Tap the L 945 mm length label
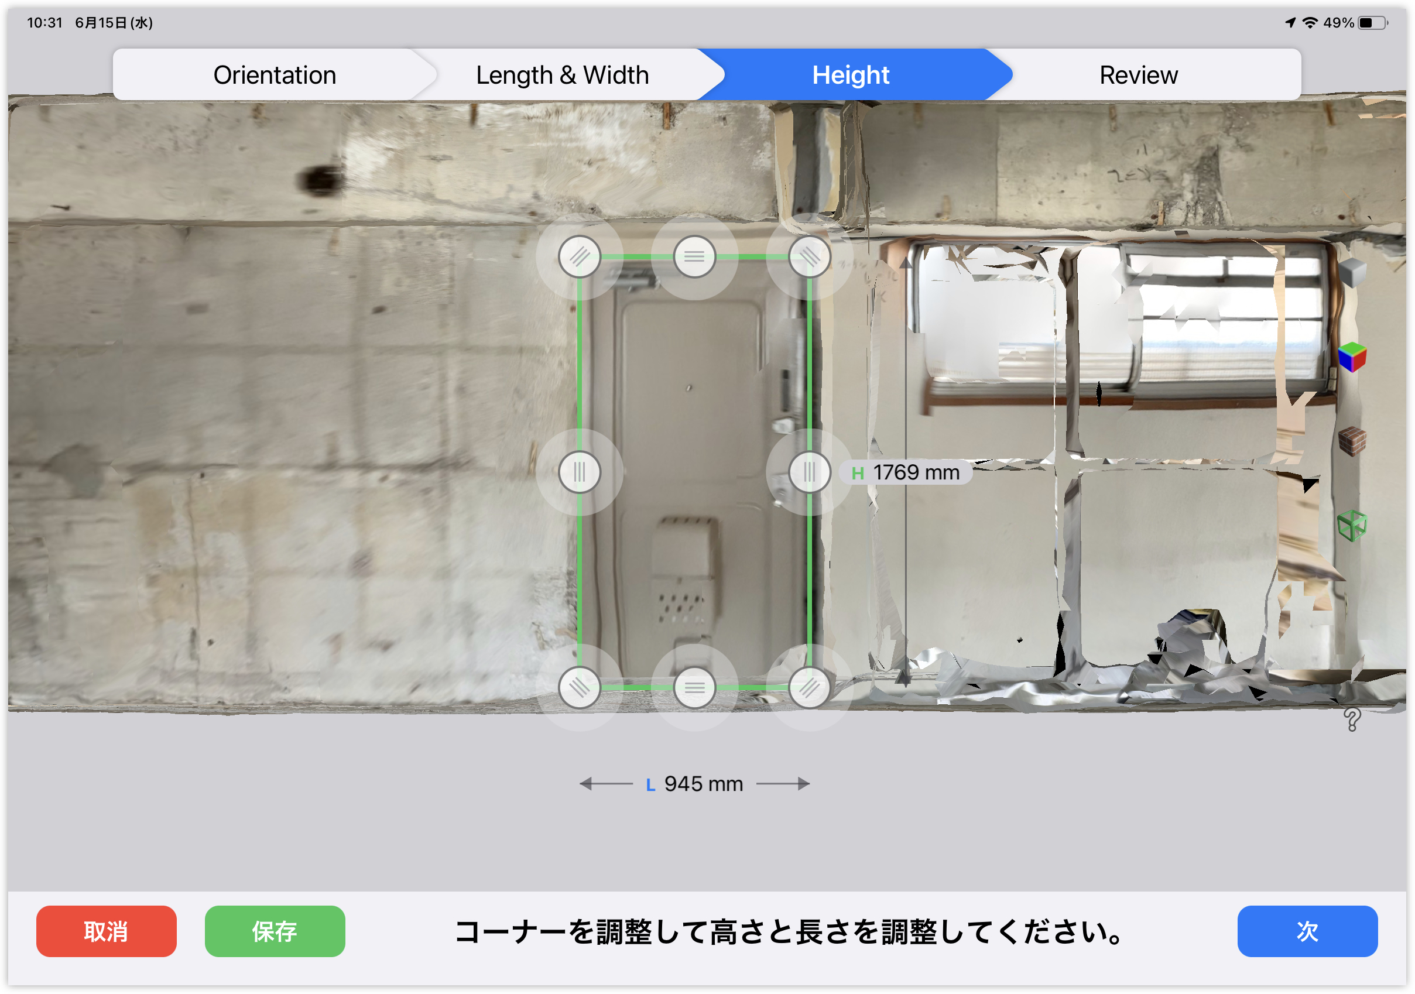This screenshot has height=994, width=1415. [694, 784]
